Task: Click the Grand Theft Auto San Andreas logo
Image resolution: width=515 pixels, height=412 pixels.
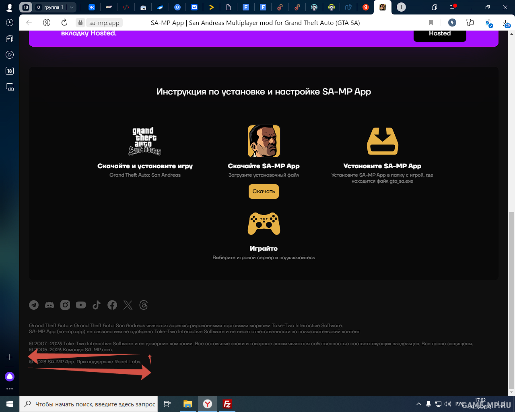Action: coord(145,141)
